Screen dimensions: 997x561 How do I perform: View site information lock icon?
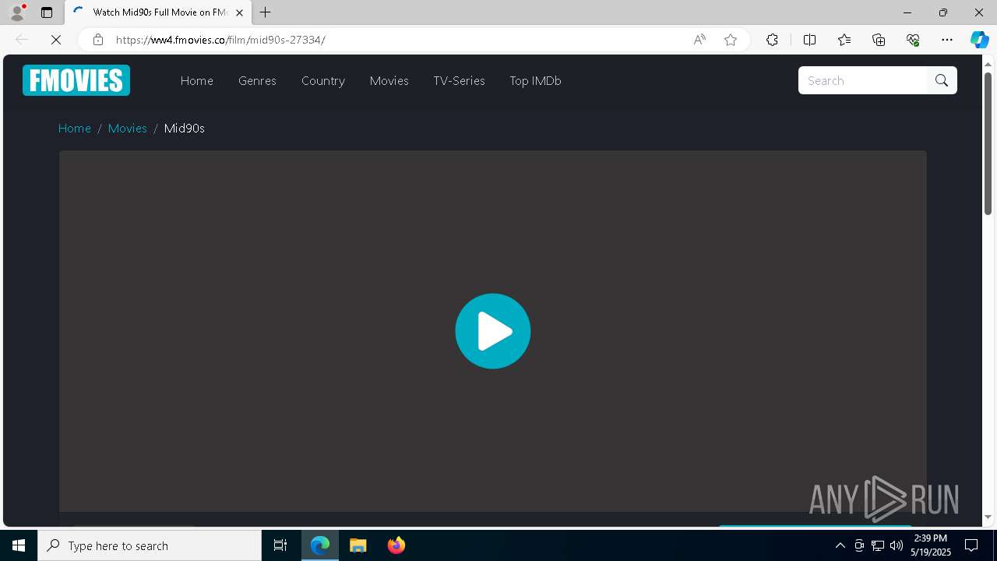pos(98,40)
